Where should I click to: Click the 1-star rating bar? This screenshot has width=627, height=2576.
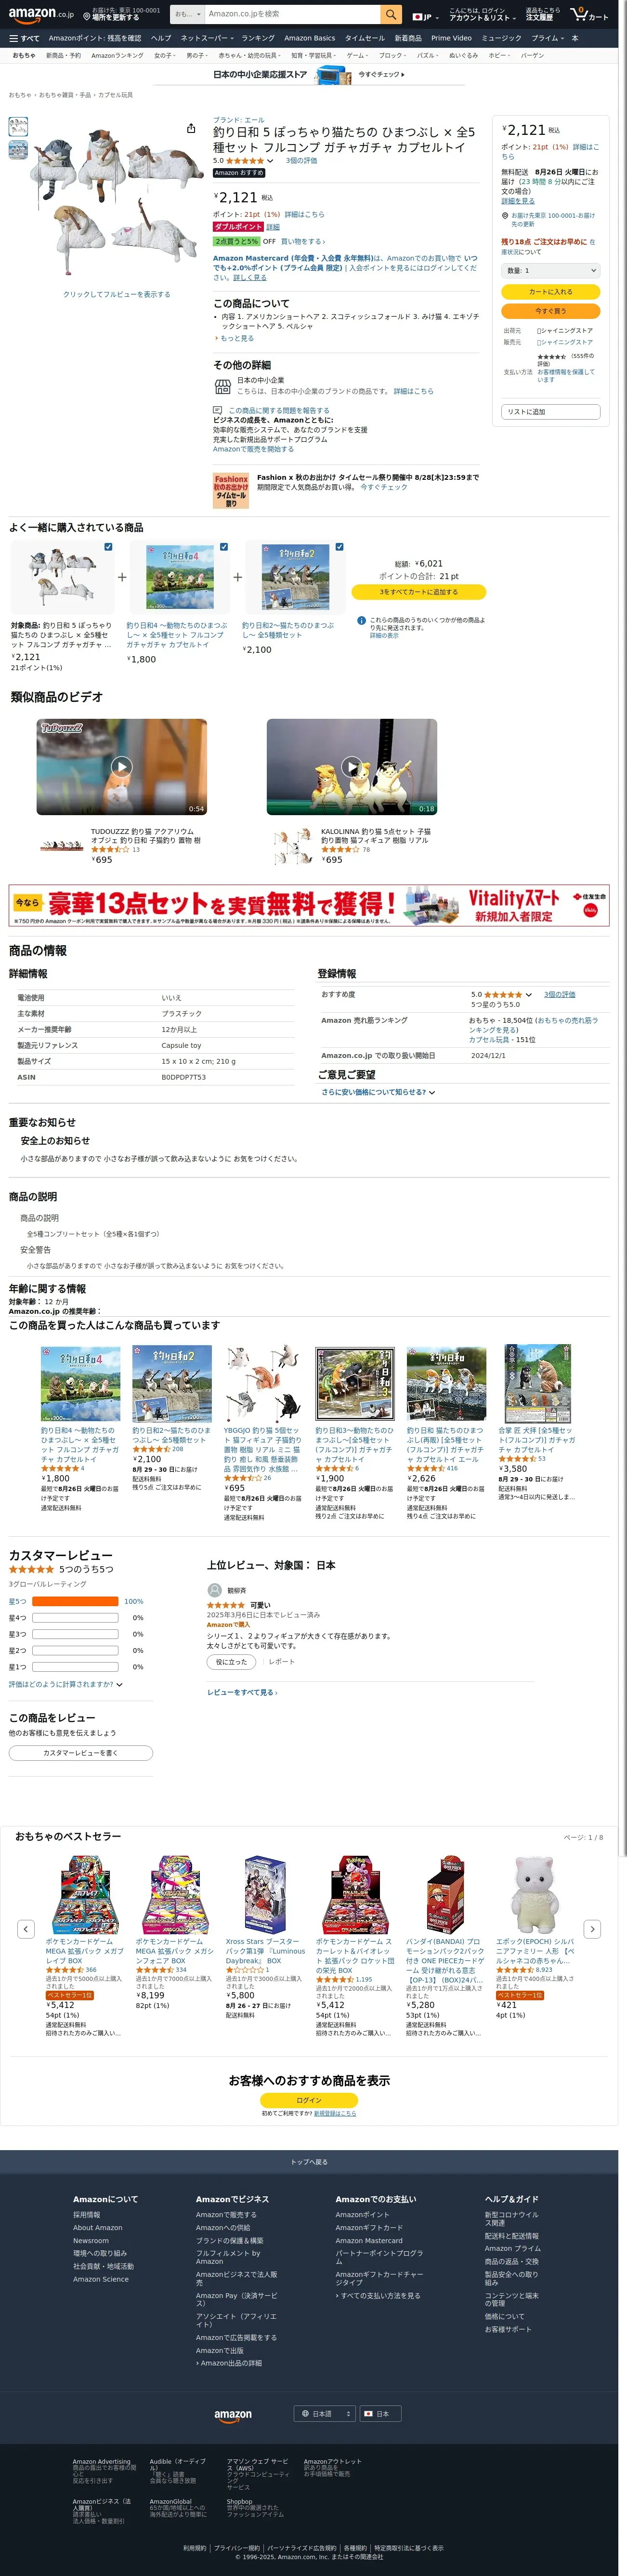click(x=75, y=1666)
